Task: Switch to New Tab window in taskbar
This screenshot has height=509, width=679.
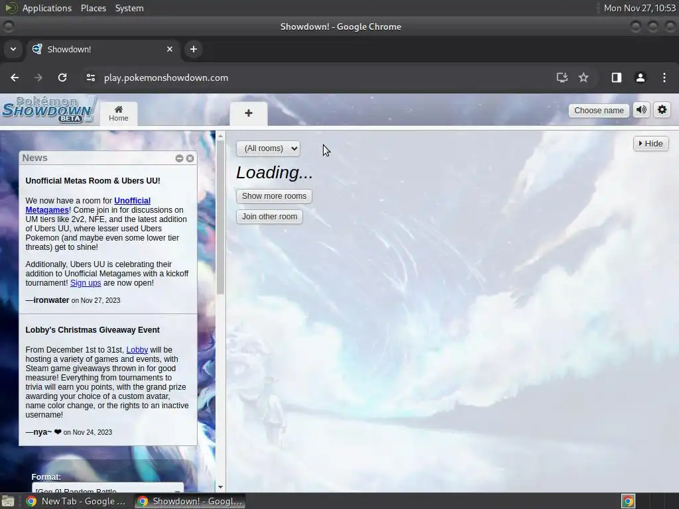Action: 77,501
